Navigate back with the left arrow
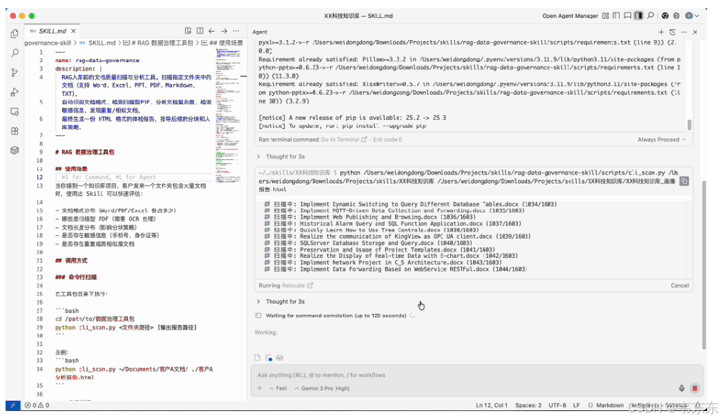The height and width of the screenshot is (420, 721). click(211, 31)
